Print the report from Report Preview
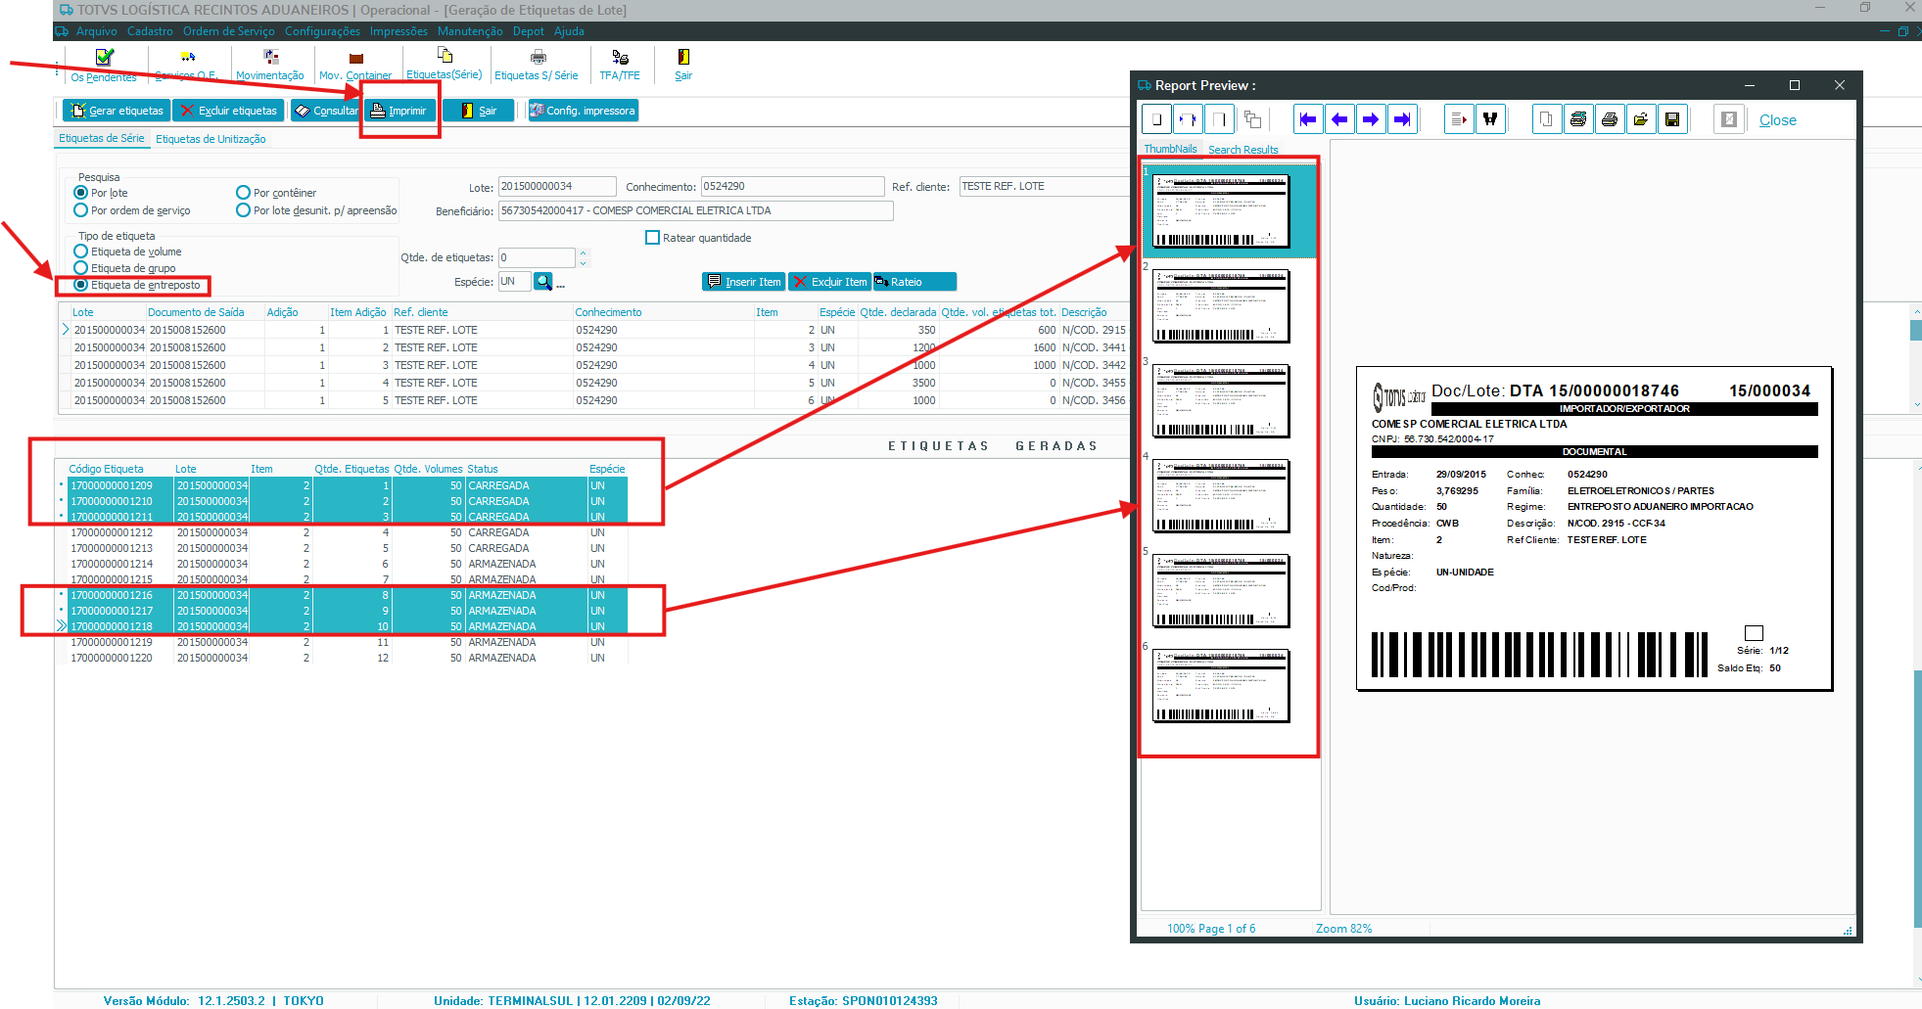Screen dimensions: 1922x1009 1610,119
